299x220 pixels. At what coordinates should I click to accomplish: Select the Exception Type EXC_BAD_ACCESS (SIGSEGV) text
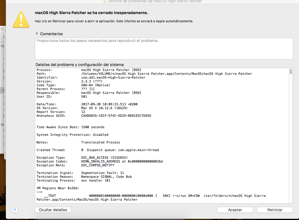click(104, 158)
